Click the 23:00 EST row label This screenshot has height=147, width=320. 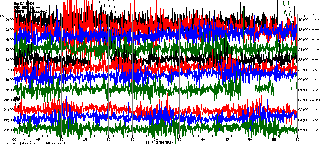(9, 130)
